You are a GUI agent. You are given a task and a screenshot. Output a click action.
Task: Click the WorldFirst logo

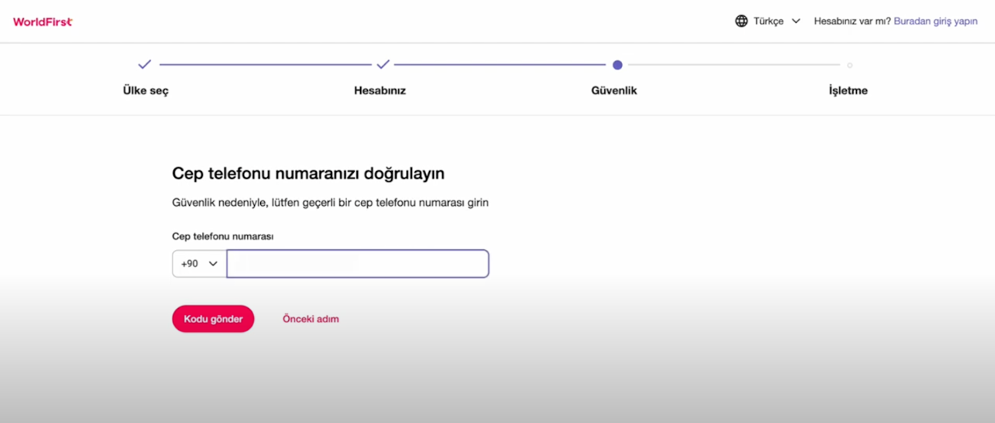coord(43,21)
